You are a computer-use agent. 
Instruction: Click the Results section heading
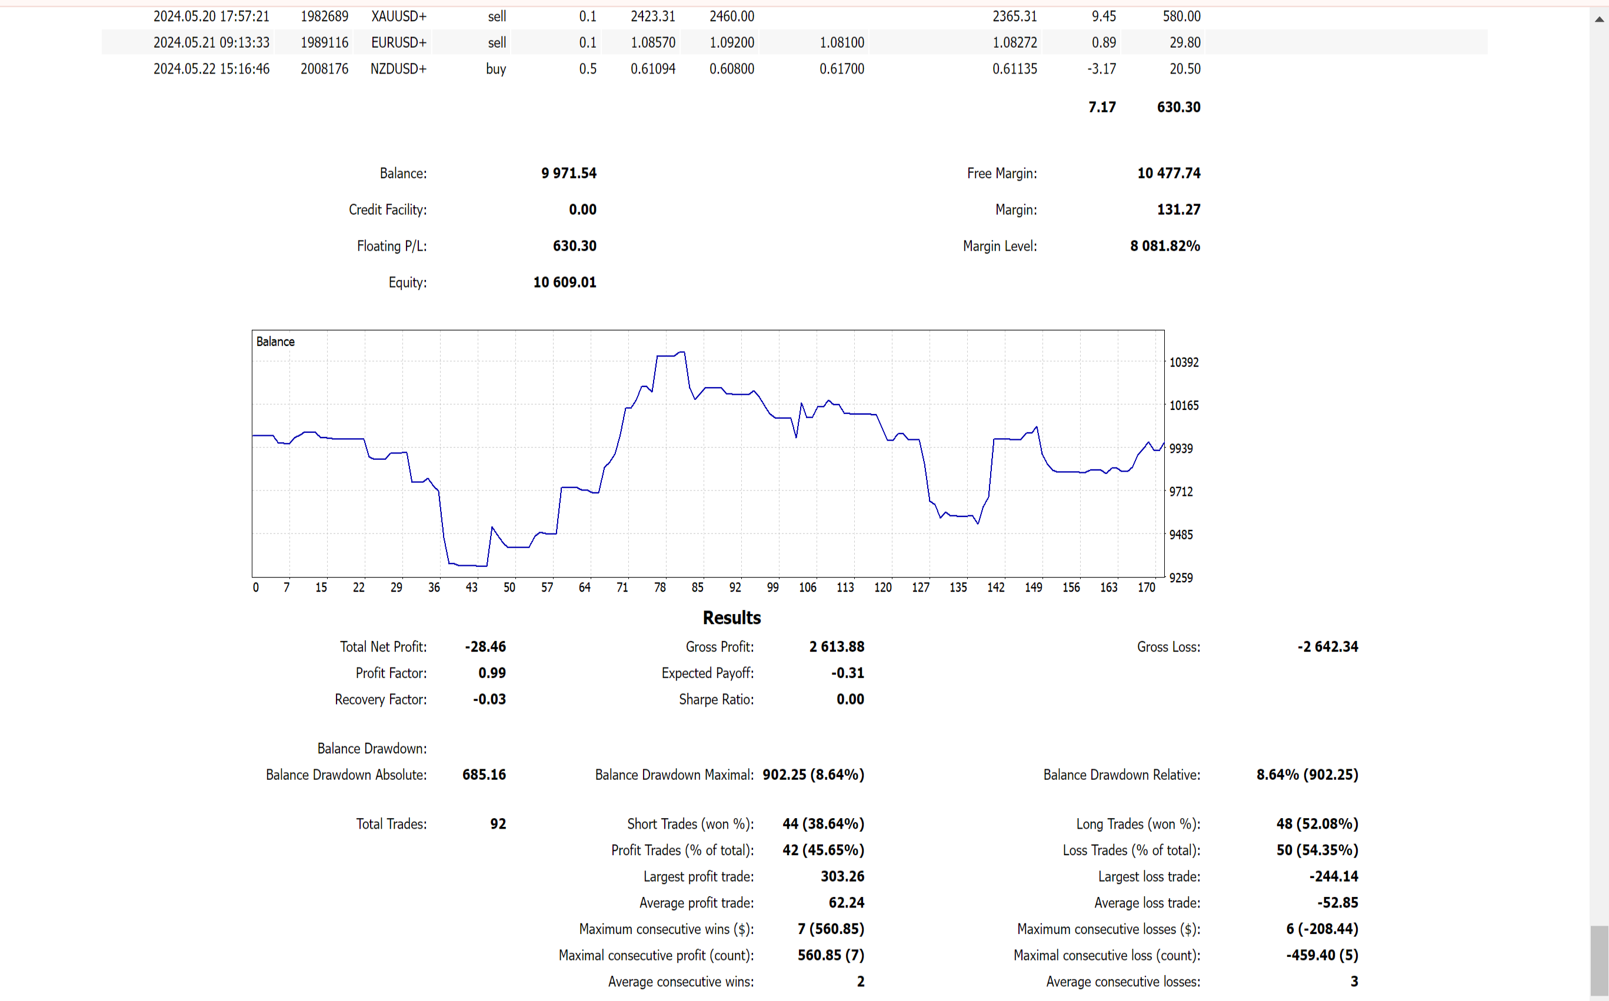click(732, 618)
